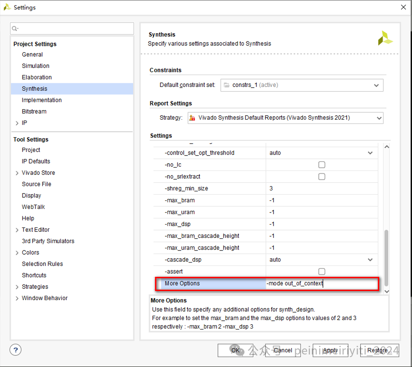Click scroll down arrow of settings table
Viewport: 412px width, 367px height.
[x=386, y=291]
